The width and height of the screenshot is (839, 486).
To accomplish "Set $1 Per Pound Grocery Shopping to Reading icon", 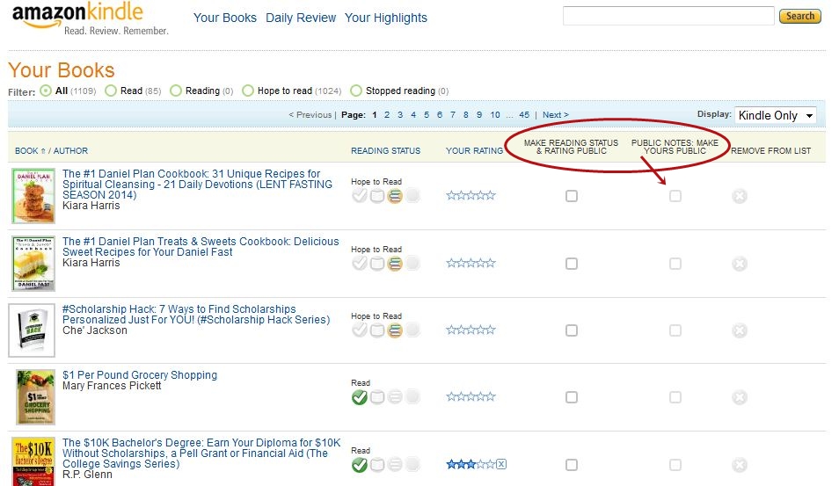I will (x=377, y=396).
